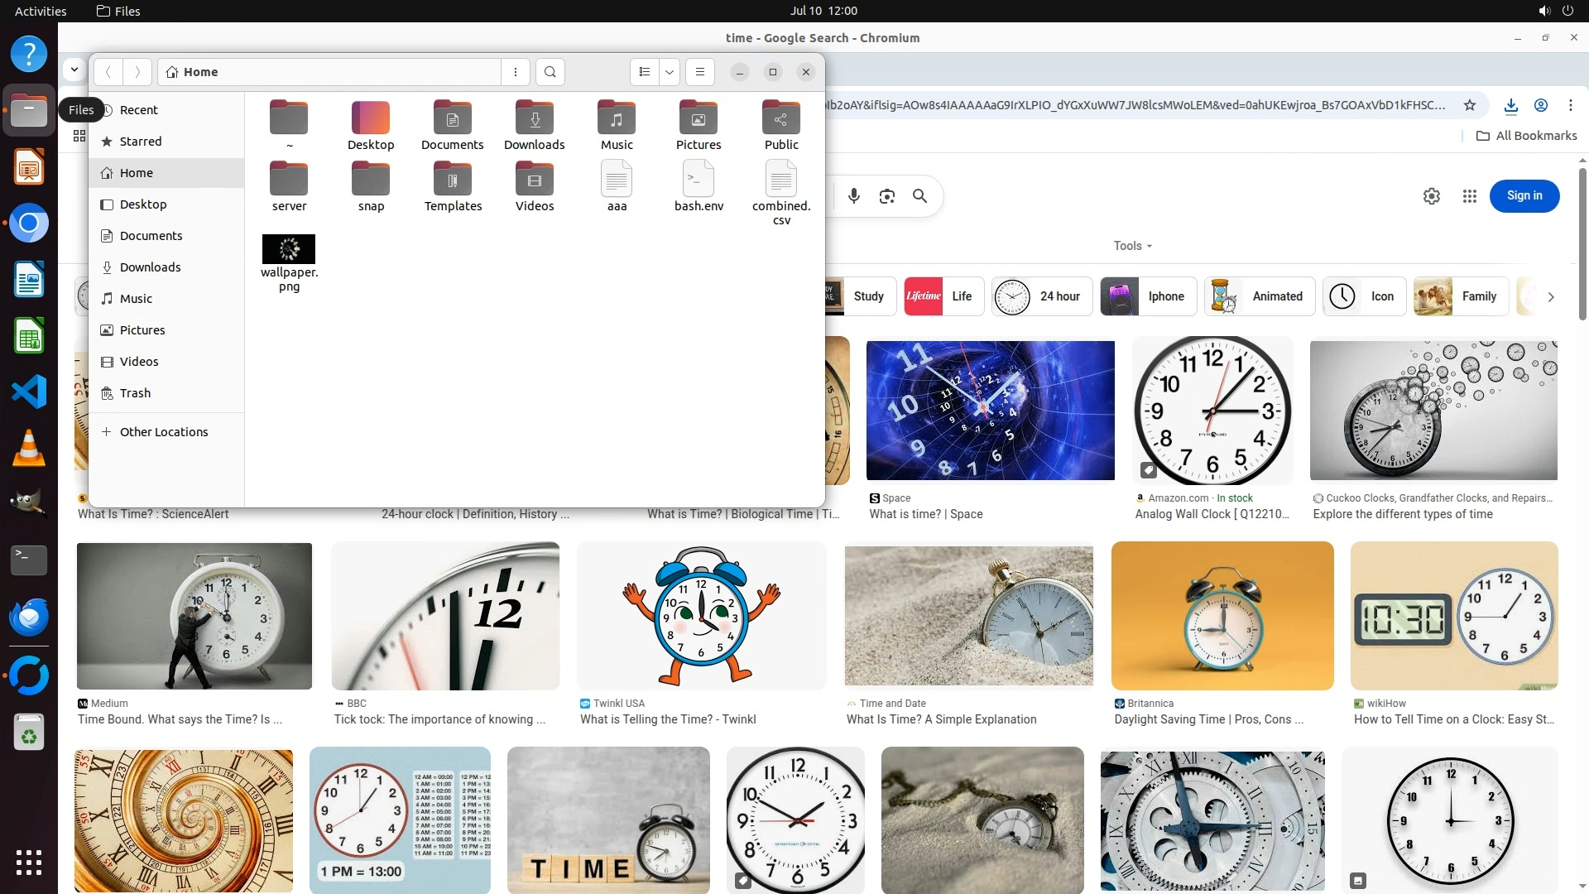The height and width of the screenshot is (894, 1589).
Task: Click the search icon in Files toolbar
Action: pyautogui.click(x=550, y=72)
